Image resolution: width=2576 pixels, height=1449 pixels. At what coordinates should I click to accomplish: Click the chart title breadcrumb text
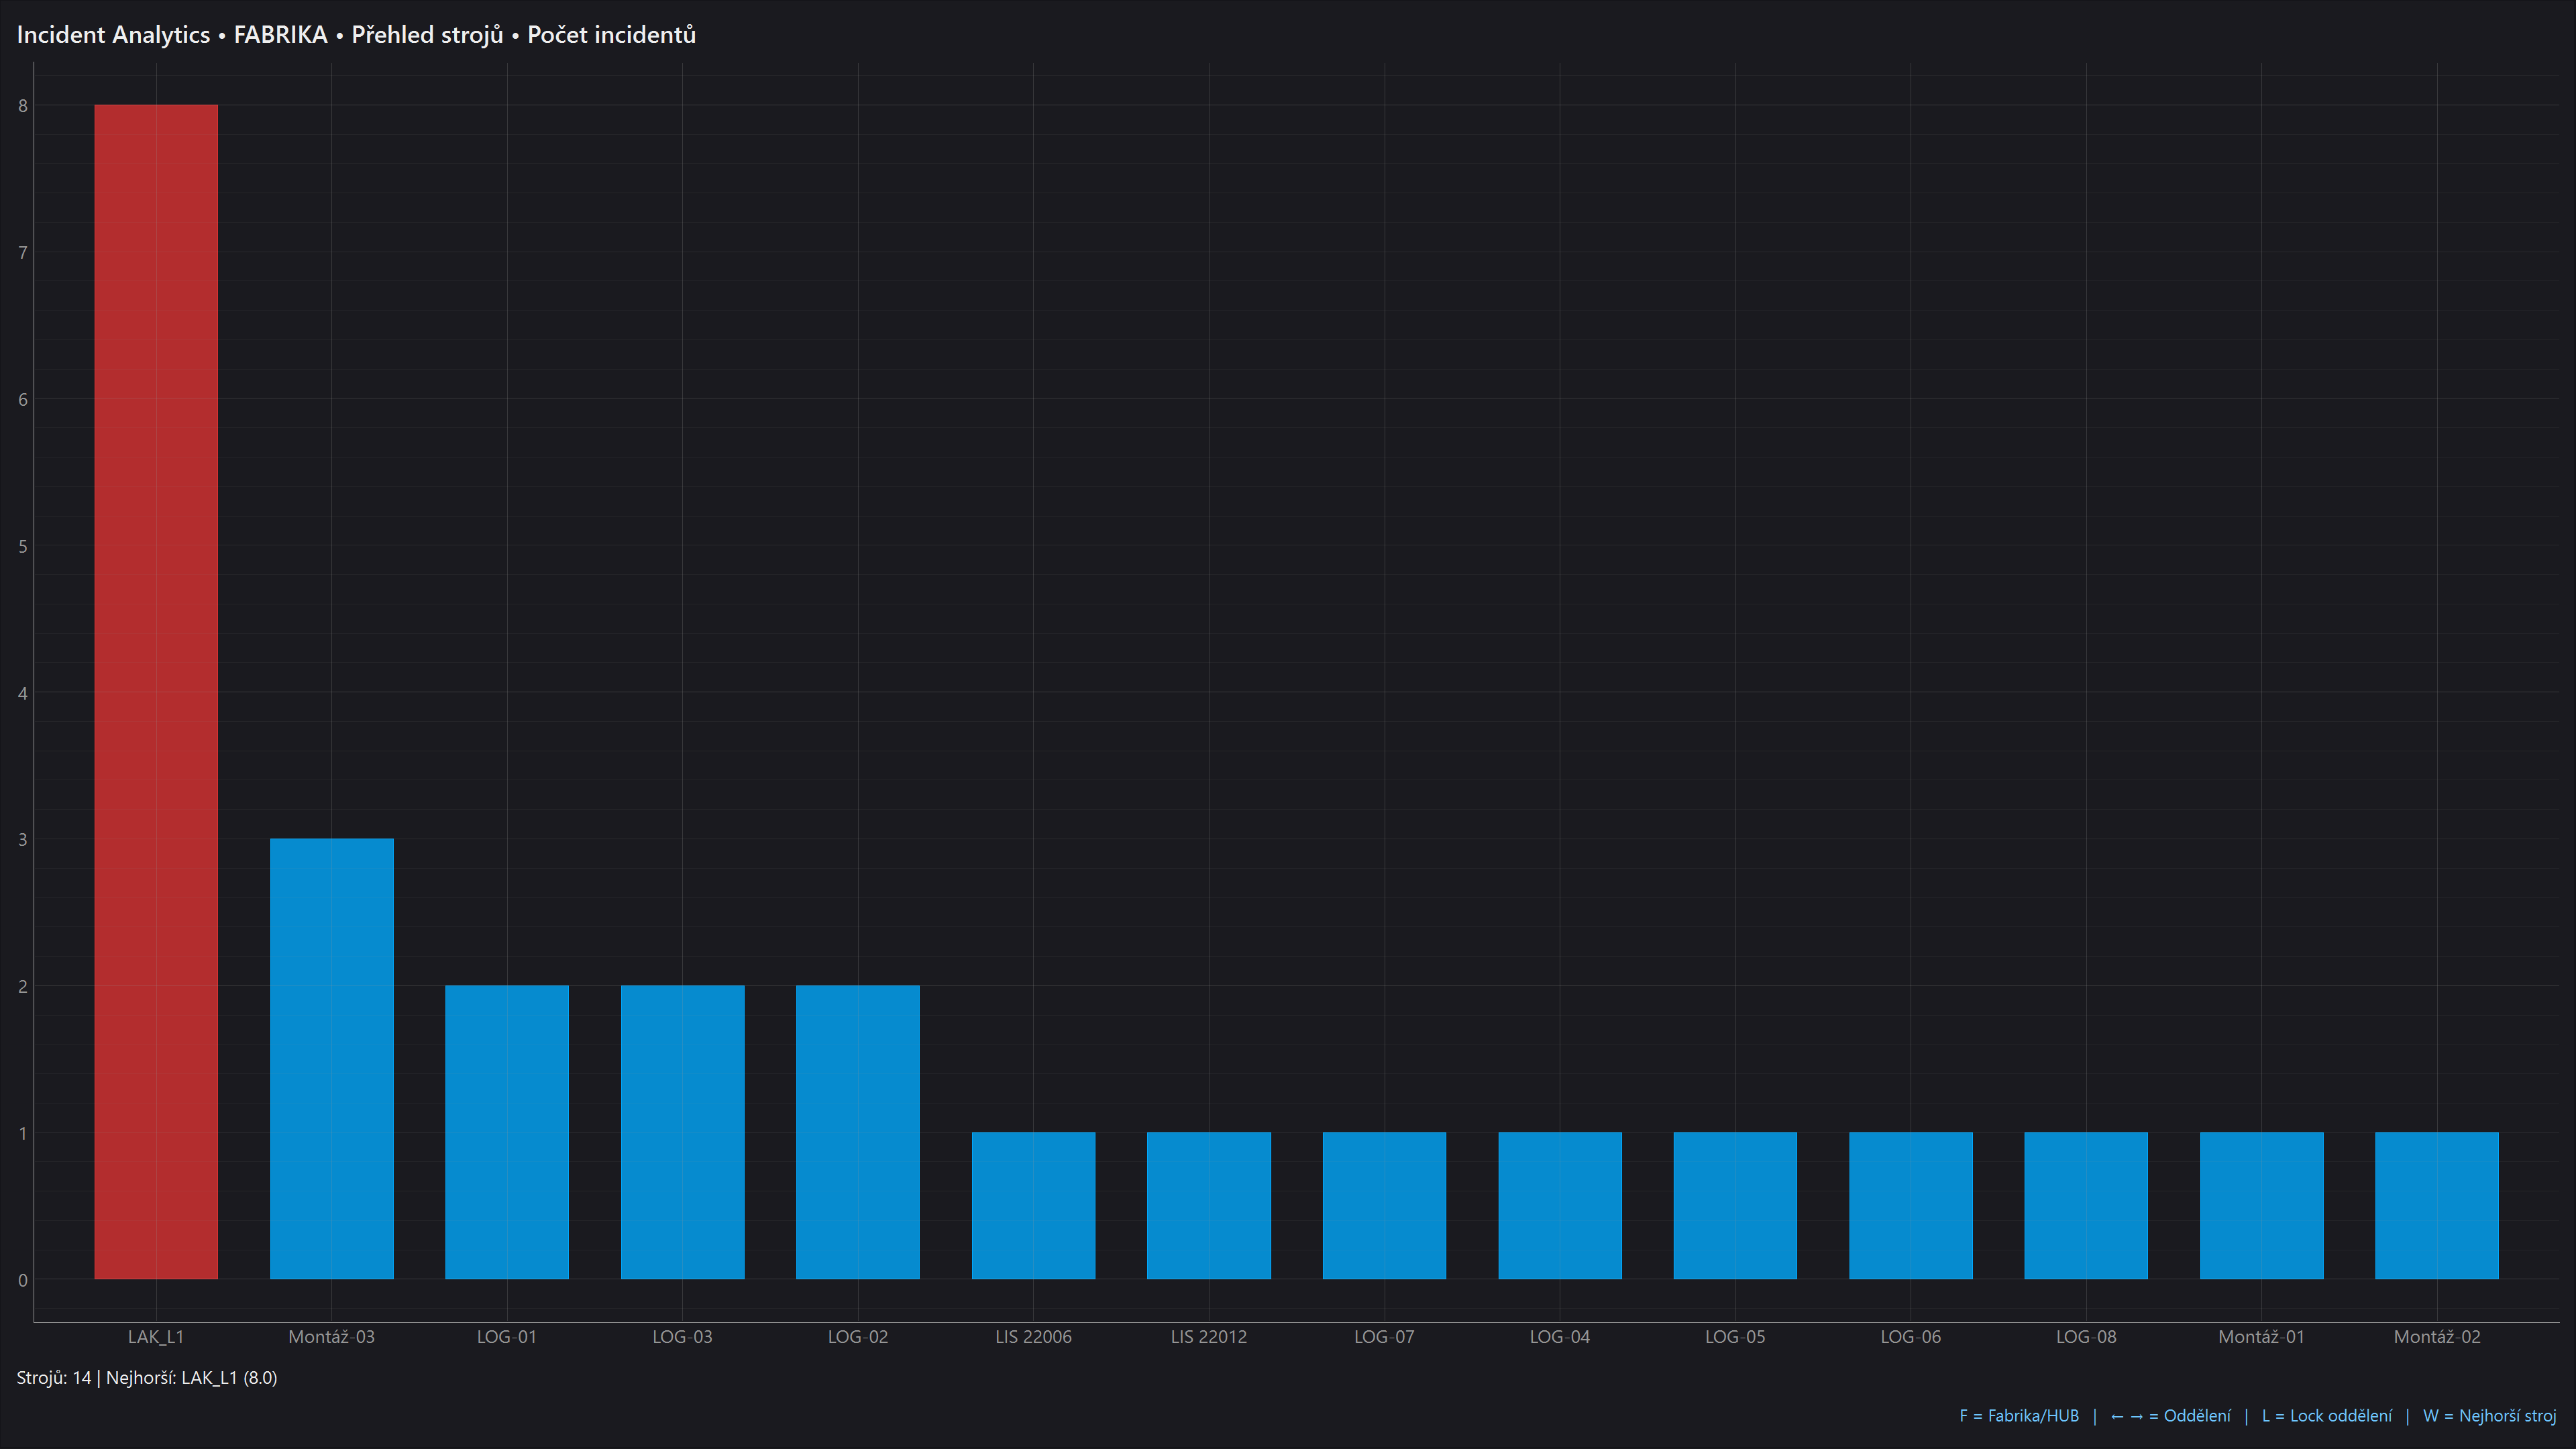[356, 35]
